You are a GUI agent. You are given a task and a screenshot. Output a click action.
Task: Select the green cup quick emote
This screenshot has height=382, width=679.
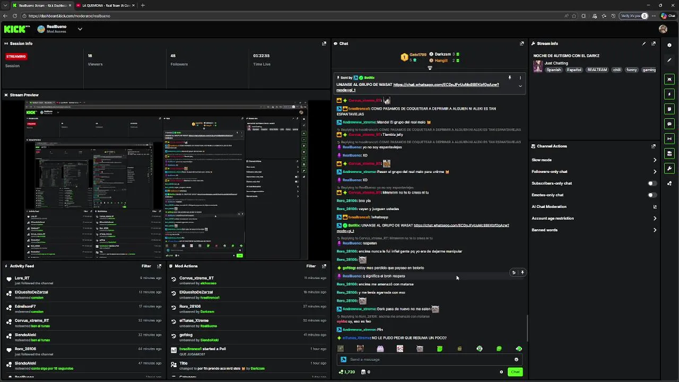(x=440, y=349)
